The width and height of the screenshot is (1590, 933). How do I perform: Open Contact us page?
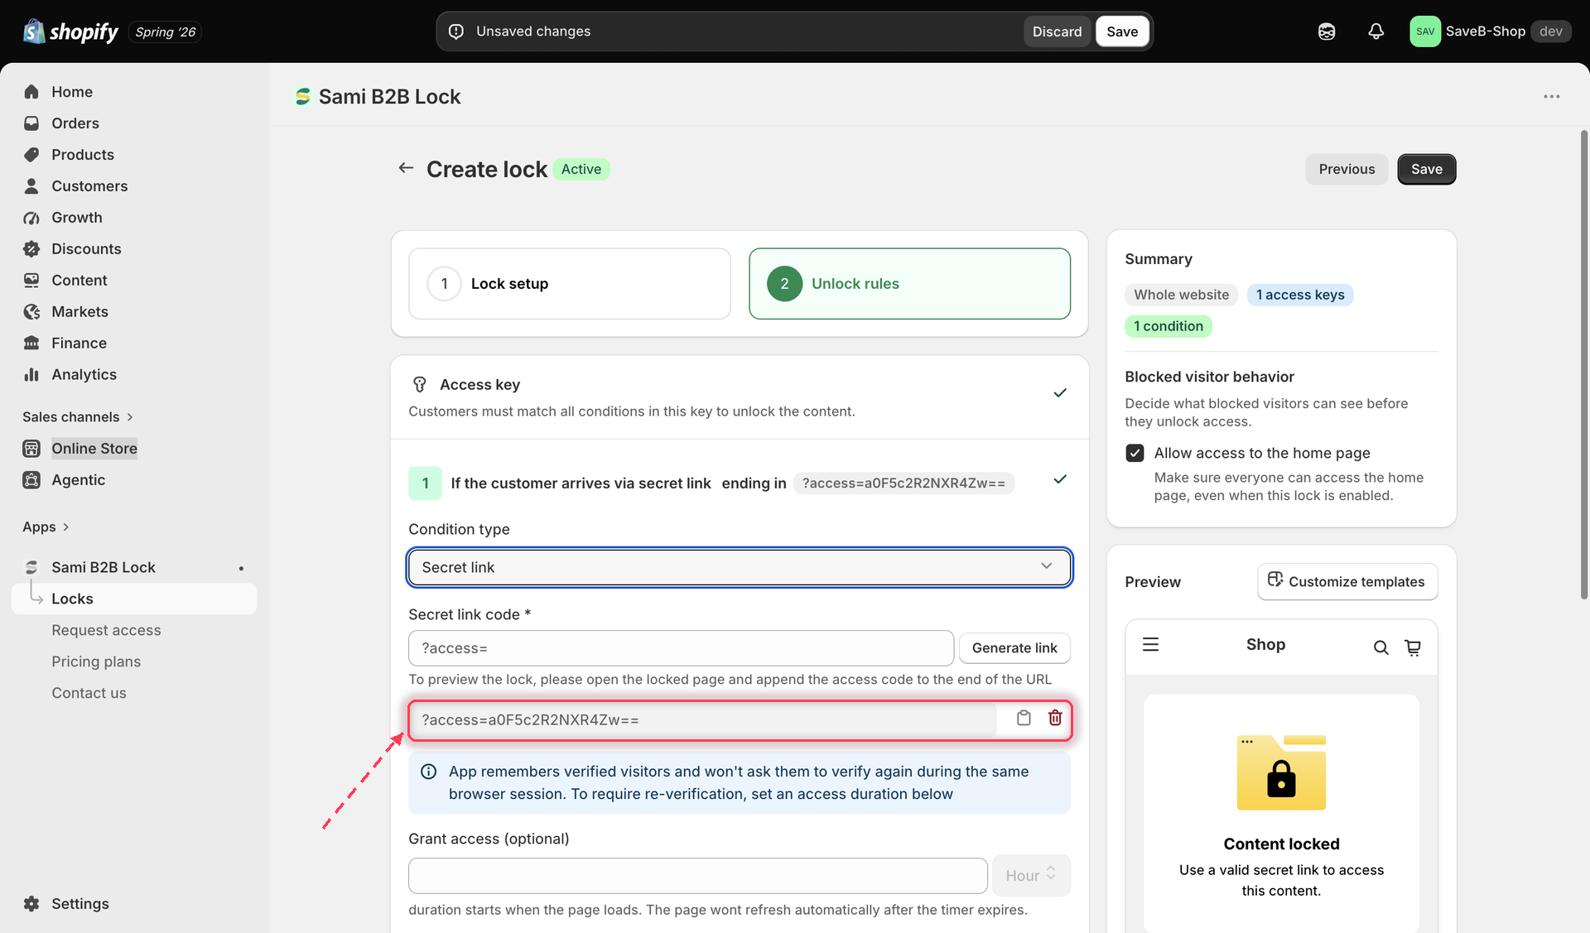(x=89, y=694)
